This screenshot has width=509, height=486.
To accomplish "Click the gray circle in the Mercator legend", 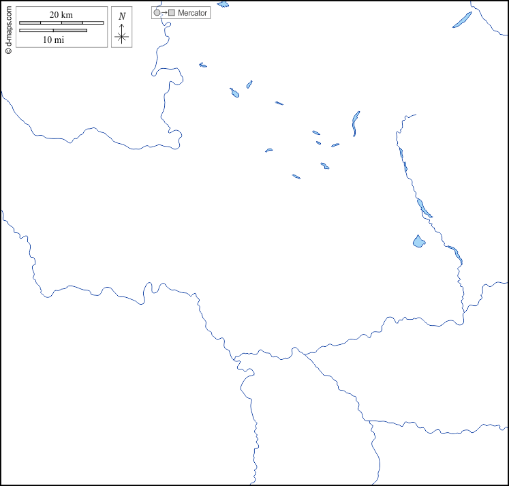I will coord(157,13).
